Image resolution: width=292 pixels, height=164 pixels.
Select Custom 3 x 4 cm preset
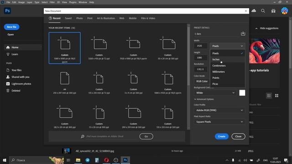[133, 82]
